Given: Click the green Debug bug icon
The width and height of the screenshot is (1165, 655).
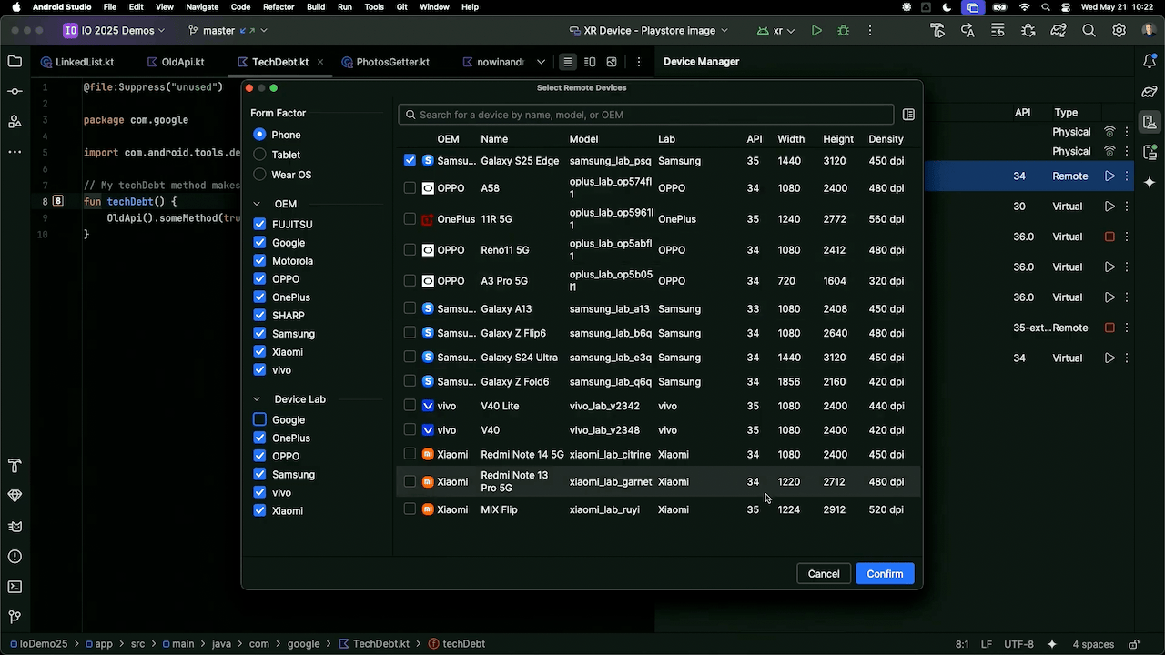Looking at the screenshot, I should point(843,30).
